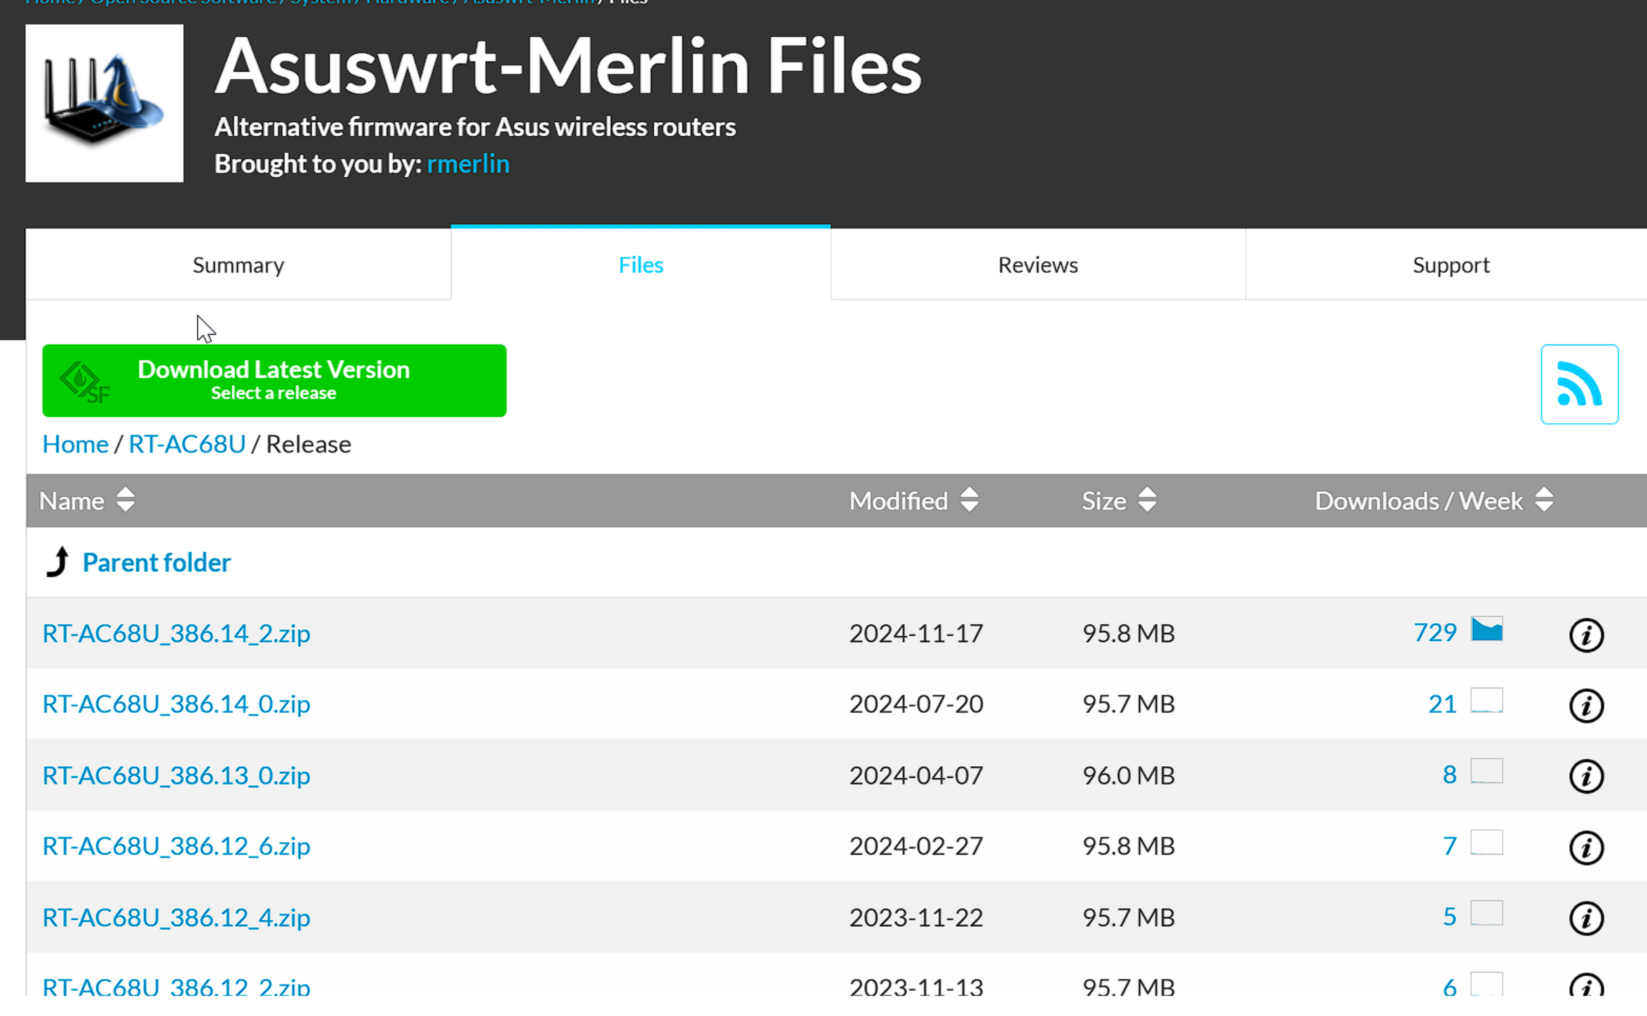This screenshot has width=1647, height=1016.
Task: View info icon for RT-AC68U_386.14_0.zip
Action: pyautogui.click(x=1586, y=705)
